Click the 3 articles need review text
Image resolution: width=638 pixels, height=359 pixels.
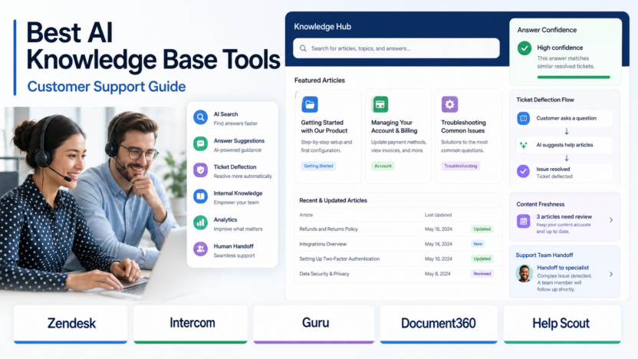564,217
